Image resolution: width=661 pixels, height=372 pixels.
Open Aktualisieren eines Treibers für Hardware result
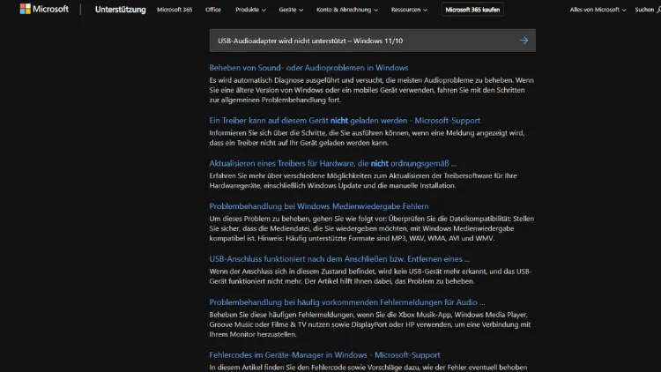click(332, 163)
